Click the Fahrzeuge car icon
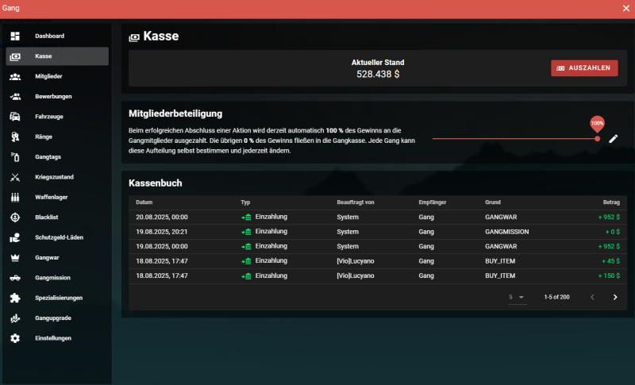 pyautogui.click(x=15, y=117)
